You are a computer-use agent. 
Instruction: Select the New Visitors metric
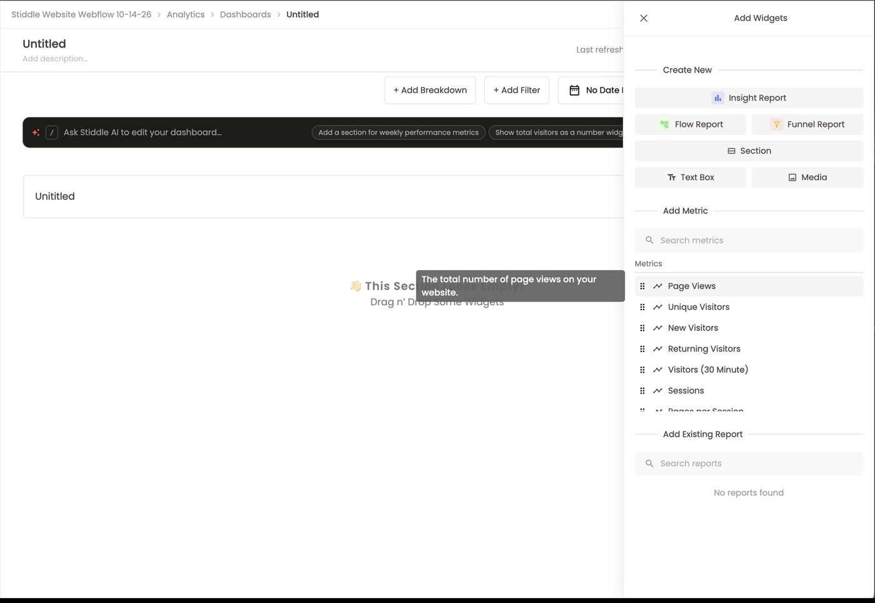(749, 328)
